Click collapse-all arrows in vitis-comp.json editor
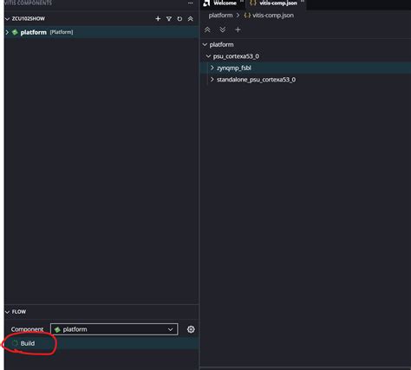Image resolution: width=411 pixels, height=370 pixels. coord(207,29)
